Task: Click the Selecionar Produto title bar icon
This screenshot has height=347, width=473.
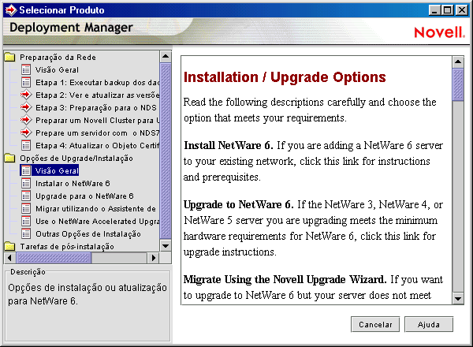Action: (11, 10)
